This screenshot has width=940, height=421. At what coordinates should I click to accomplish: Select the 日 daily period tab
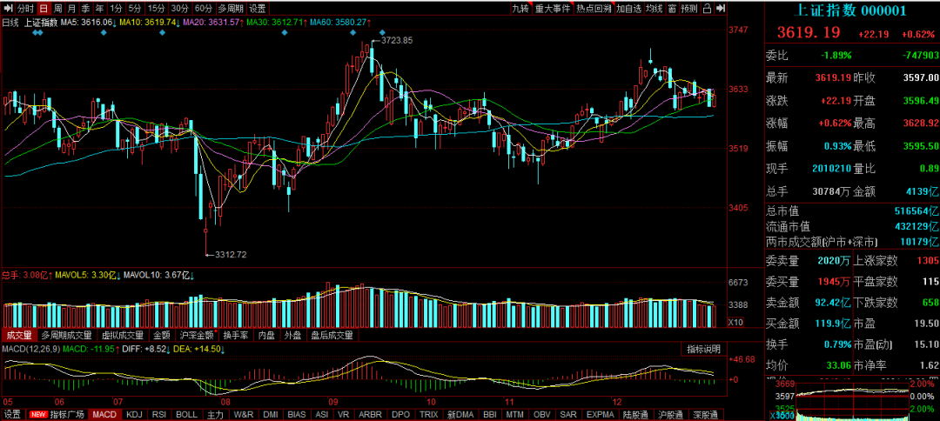(44, 9)
